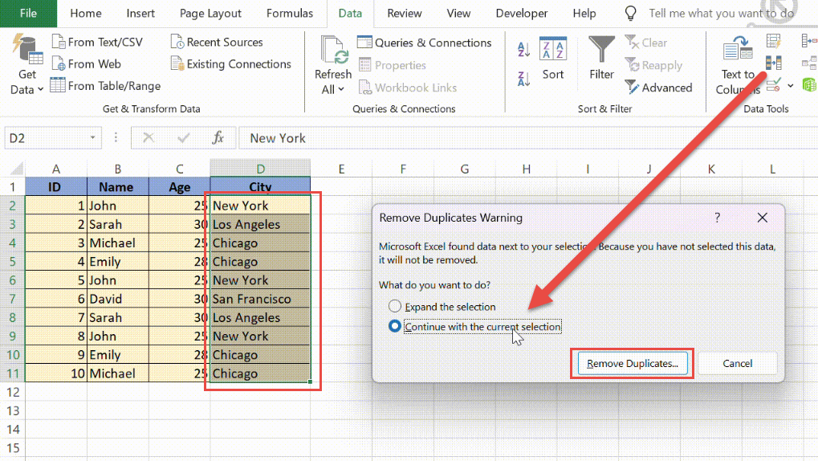Click the Name Box showing D2

[x=46, y=138]
